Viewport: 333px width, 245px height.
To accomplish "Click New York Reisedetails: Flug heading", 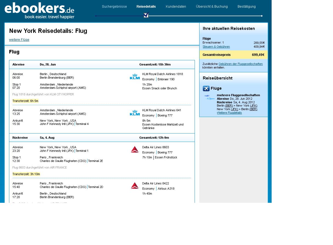I will (48, 31).
